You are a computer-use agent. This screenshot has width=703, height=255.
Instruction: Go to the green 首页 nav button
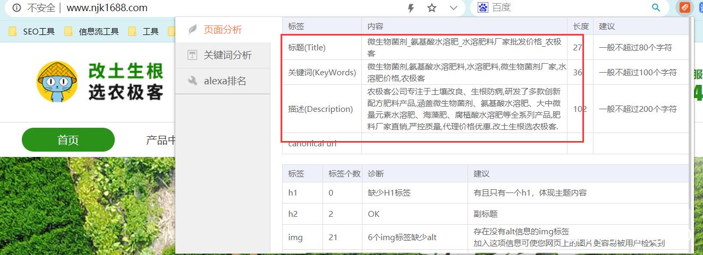pos(68,139)
